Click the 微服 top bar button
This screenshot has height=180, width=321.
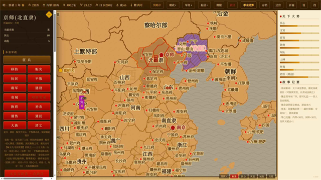(219, 5)
